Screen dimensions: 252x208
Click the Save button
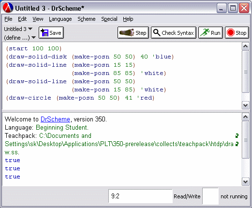point(51,33)
